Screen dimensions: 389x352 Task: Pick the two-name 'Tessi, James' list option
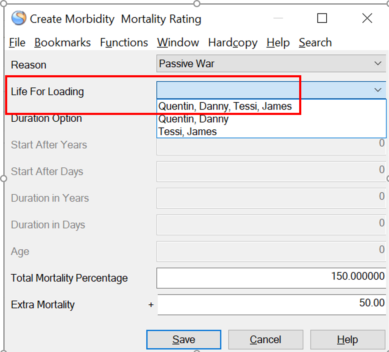click(187, 131)
